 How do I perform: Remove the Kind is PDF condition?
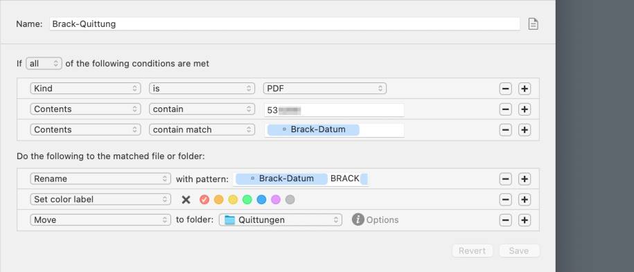click(x=505, y=89)
